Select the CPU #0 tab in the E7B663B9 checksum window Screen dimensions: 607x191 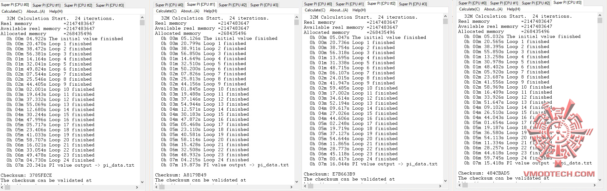click(318, 4)
